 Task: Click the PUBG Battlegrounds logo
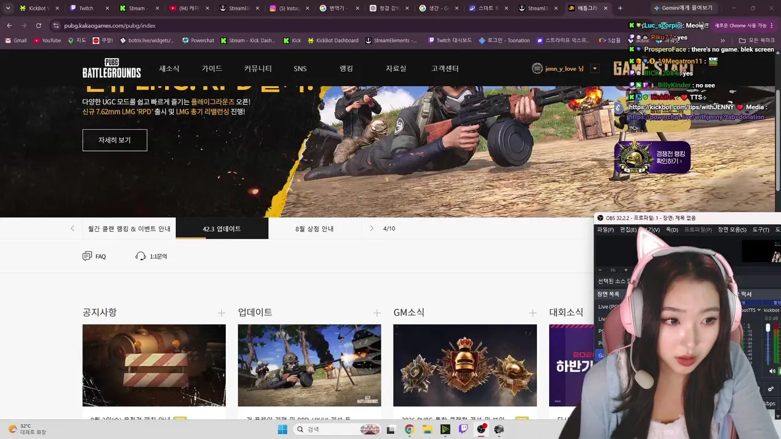click(x=112, y=68)
